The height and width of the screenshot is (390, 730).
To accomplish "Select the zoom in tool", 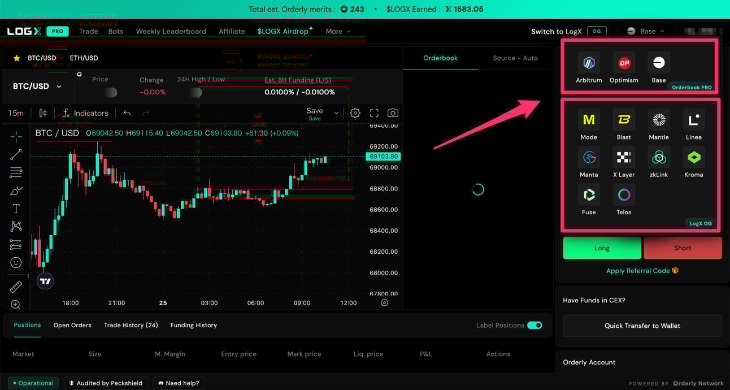I will pos(16,305).
